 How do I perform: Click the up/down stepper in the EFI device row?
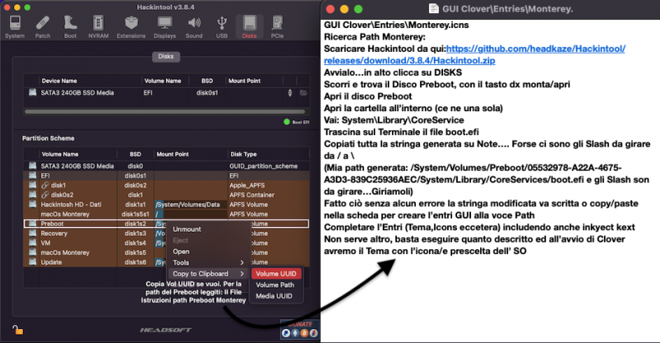click(x=290, y=92)
